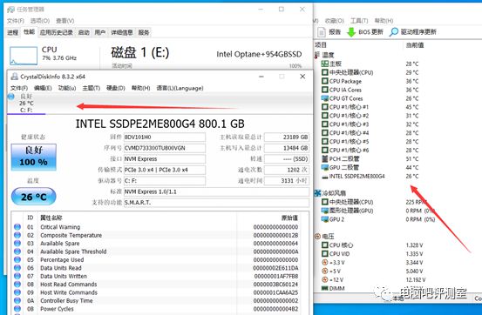Click the 23189 GB host reads field

pos(287,137)
